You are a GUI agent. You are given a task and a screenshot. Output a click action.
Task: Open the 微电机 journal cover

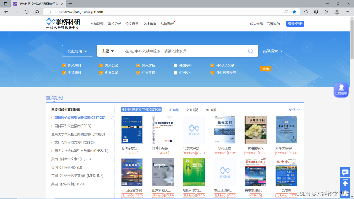tap(286, 172)
